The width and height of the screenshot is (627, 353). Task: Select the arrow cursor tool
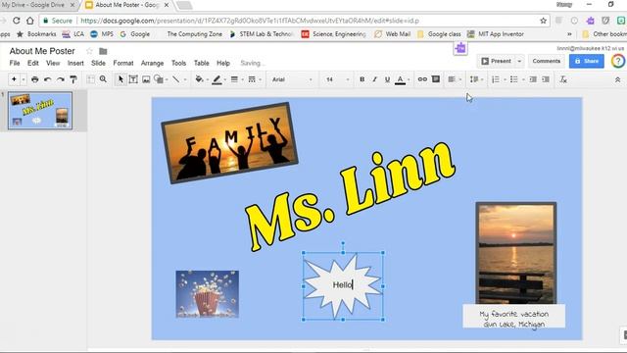pyautogui.click(x=121, y=79)
